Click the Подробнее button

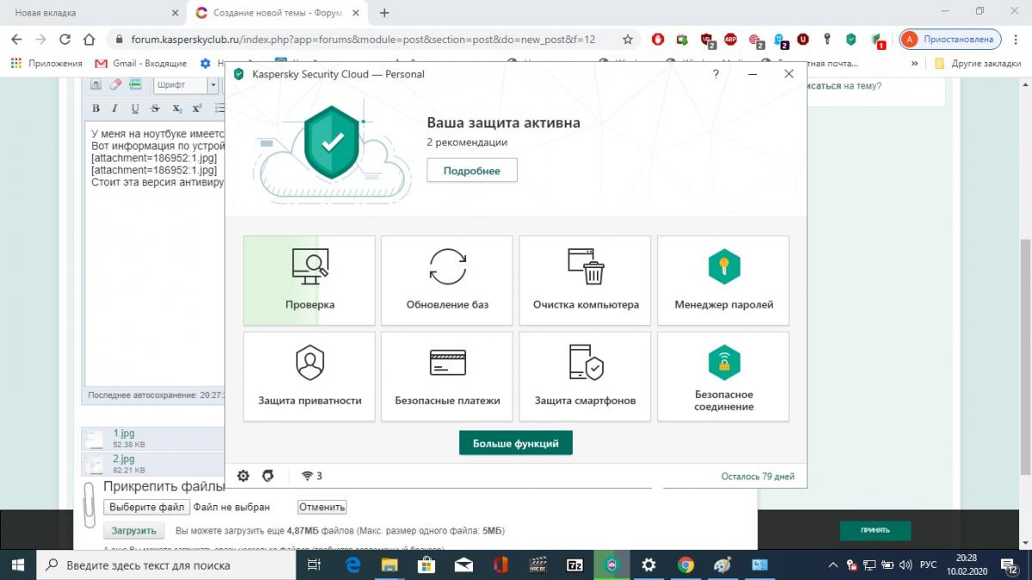pos(471,171)
